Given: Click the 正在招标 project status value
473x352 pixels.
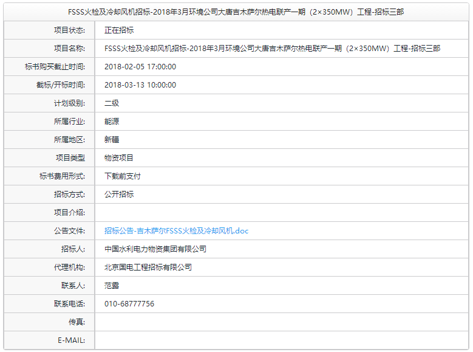Looking at the screenshot, I should (x=119, y=30).
